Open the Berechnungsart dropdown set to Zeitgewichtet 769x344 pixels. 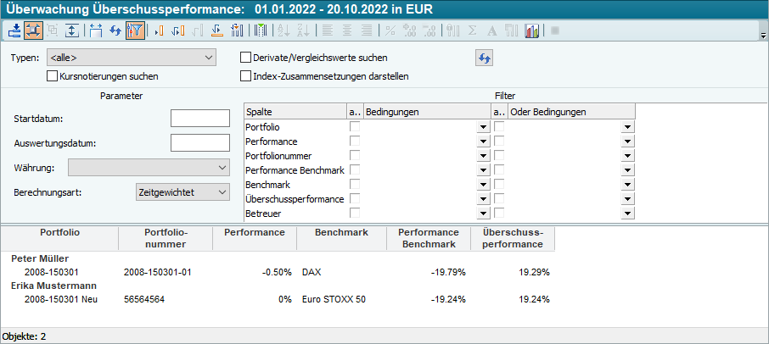182,192
